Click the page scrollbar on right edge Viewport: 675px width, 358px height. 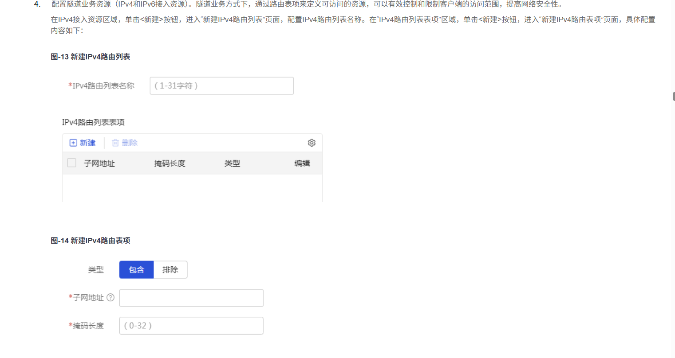tap(673, 96)
